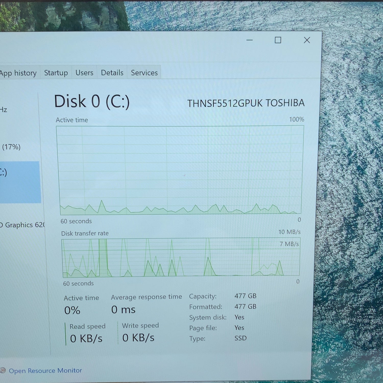The height and width of the screenshot is (383, 383).
Task: Close the Task Manager window
Action: pyautogui.click(x=307, y=40)
